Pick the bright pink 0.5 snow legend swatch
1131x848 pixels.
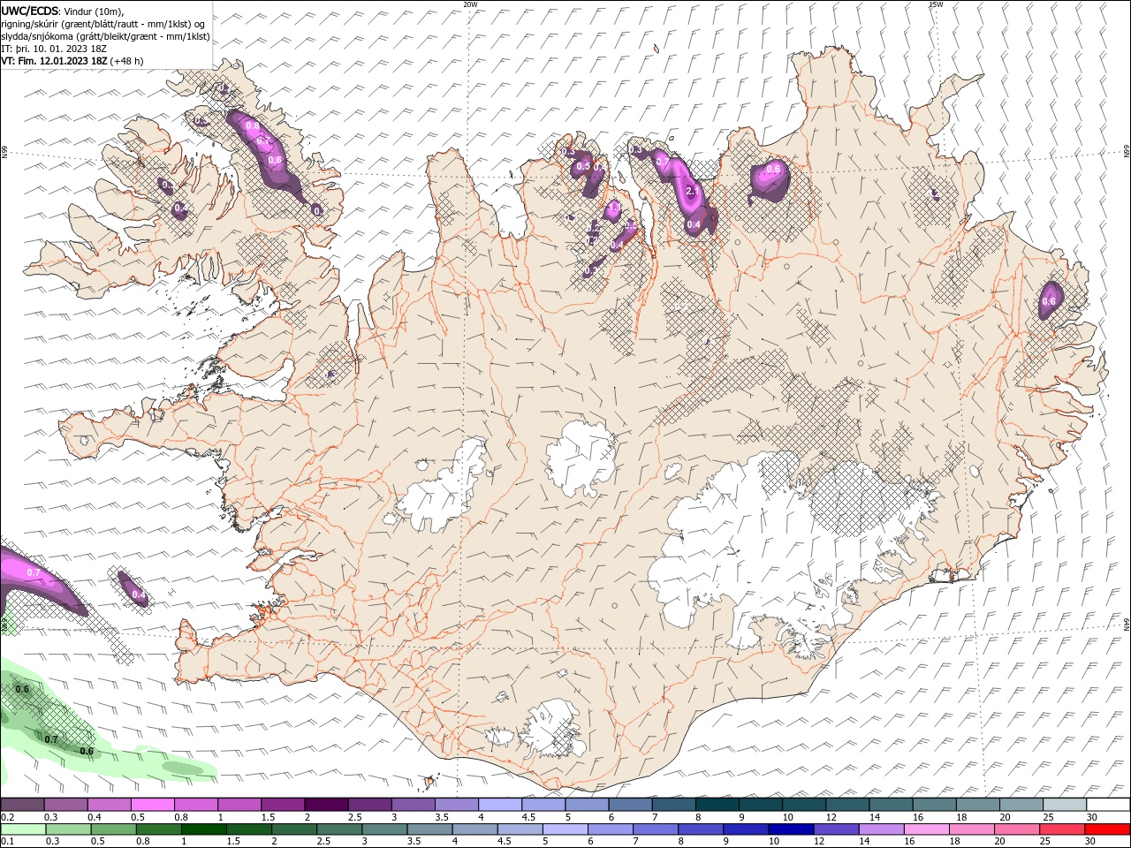(152, 805)
